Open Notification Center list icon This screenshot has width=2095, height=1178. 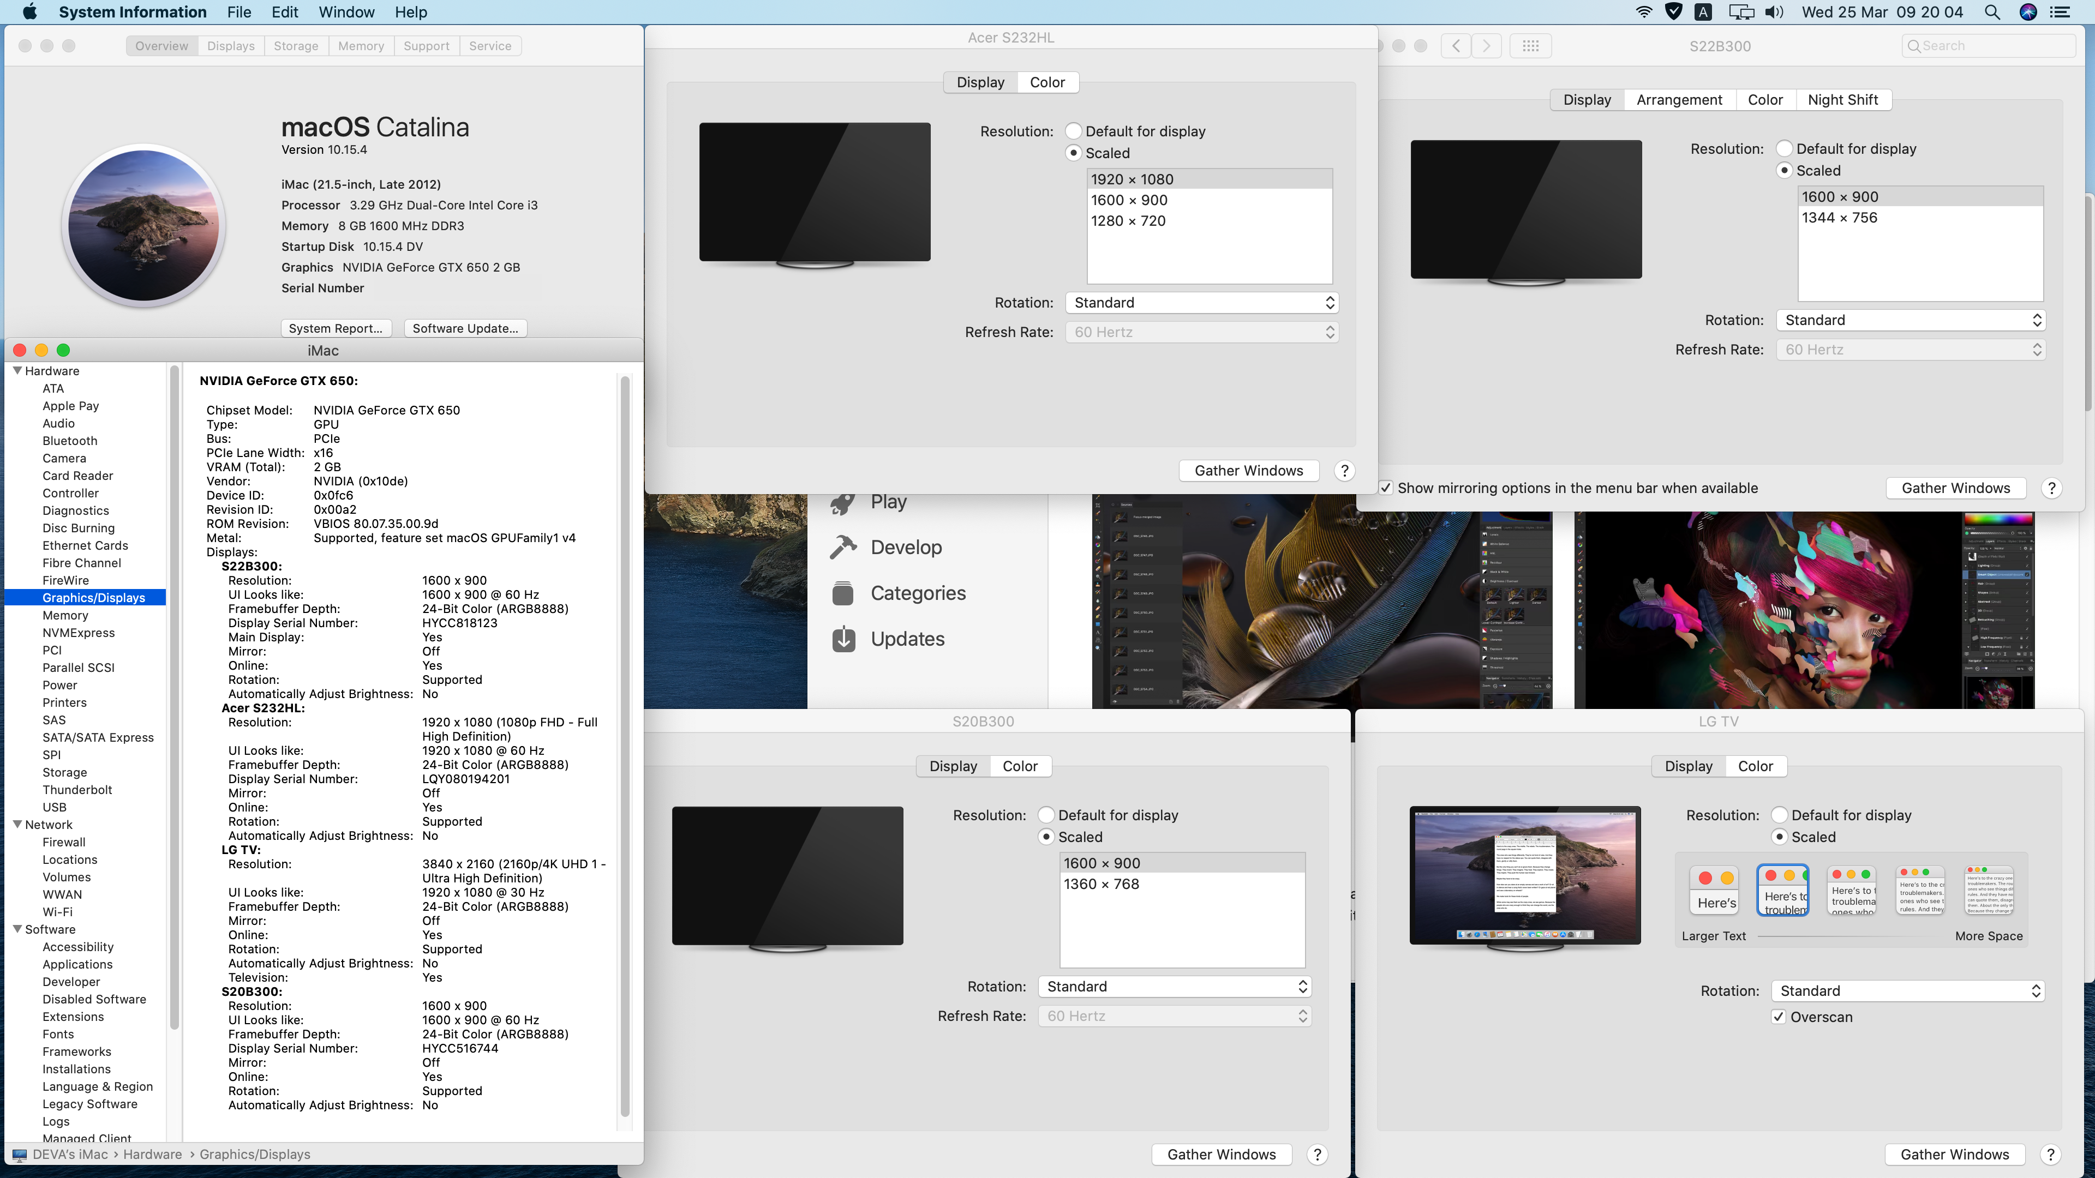point(2060,12)
